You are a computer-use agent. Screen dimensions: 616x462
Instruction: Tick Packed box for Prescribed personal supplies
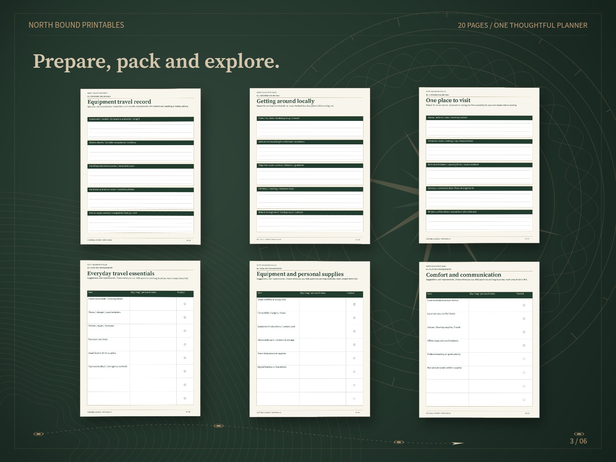[x=354, y=358]
